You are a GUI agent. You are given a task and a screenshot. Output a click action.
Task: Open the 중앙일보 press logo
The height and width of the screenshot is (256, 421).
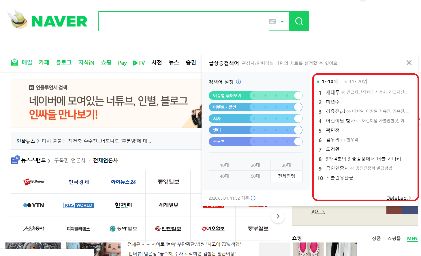pyautogui.click(x=168, y=182)
